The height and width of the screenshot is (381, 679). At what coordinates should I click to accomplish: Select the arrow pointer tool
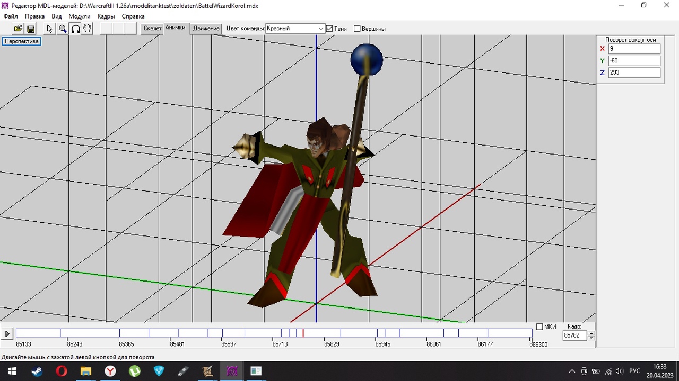50,29
